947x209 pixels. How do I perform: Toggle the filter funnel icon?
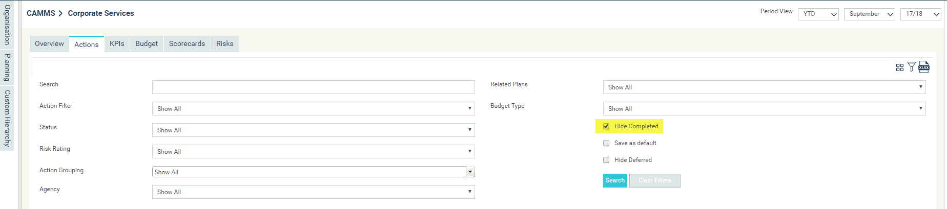click(x=911, y=67)
